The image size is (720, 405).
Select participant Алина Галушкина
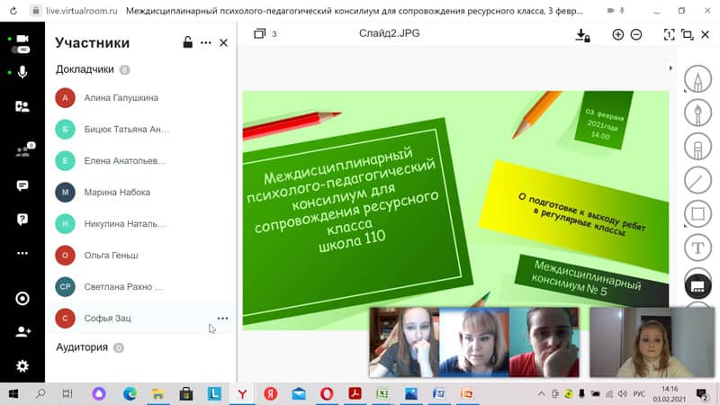click(x=142, y=98)
